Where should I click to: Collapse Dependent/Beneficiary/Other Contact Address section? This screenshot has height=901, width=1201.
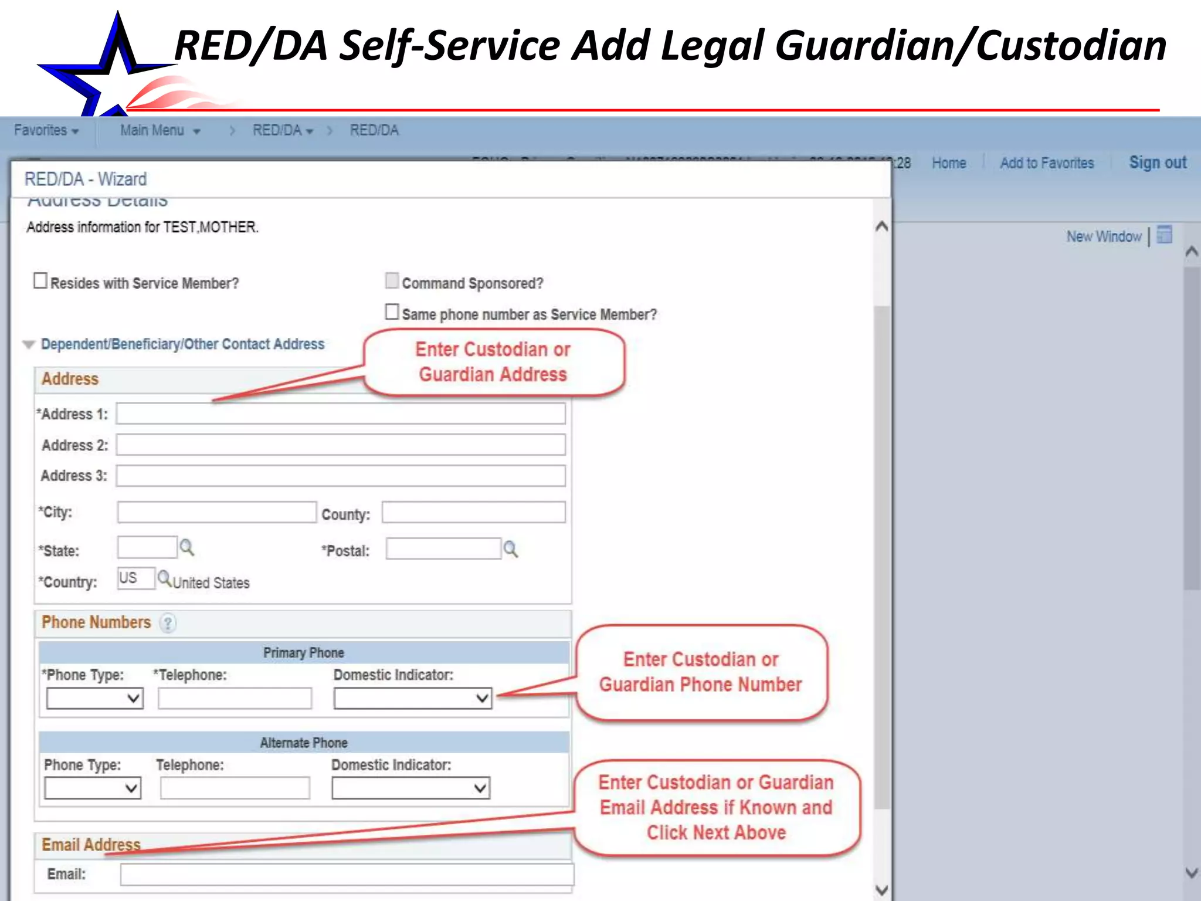pos(29,344)
